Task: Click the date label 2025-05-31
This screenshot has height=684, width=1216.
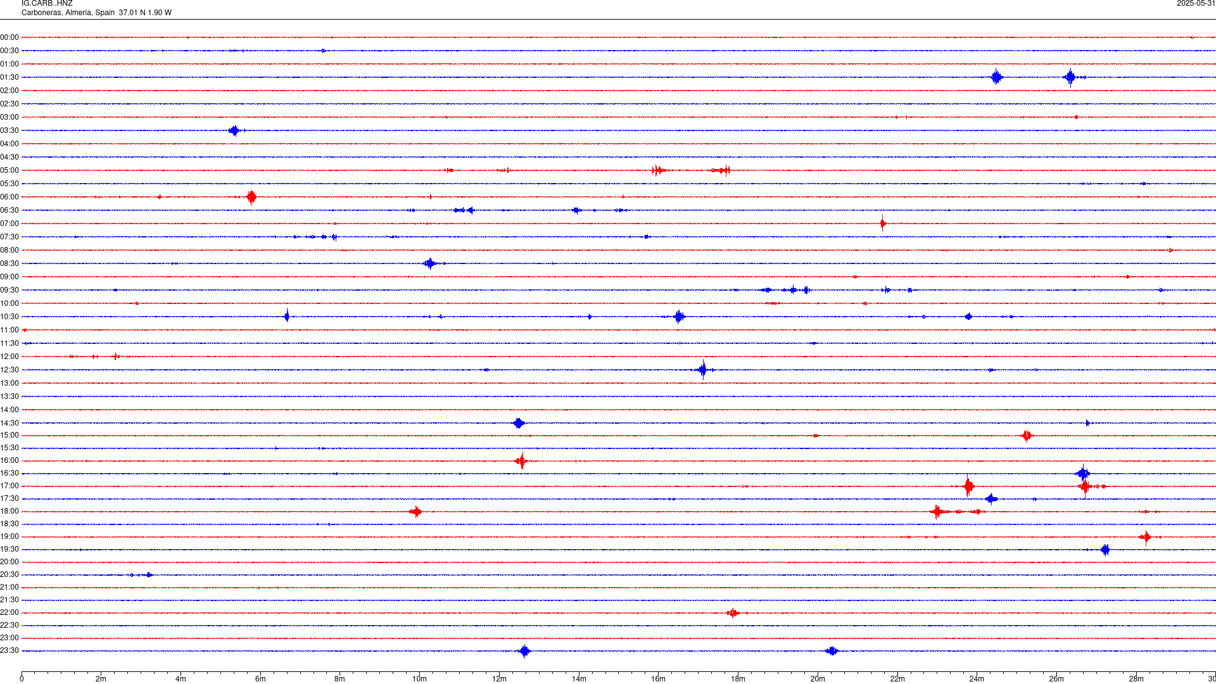Action: pyautogui.click(x=1196, y=3)
